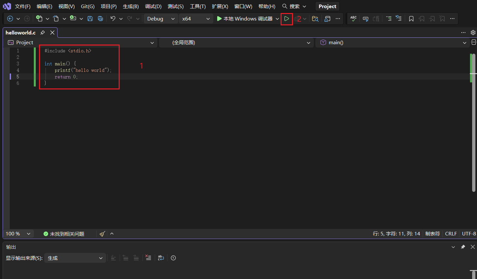This screenshot has width=477, height=279.
Task: Toggle a bookmark on the current line
Action: coord(411,19)
